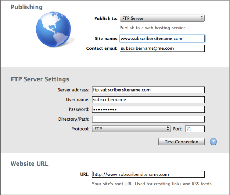Click the 'Directory/Path:' label
The image size is (230, 195).
pos(74,119)
